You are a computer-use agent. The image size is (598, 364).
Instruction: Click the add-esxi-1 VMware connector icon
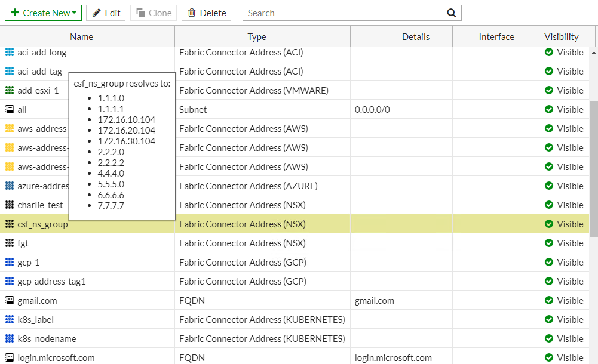[10, 91]
